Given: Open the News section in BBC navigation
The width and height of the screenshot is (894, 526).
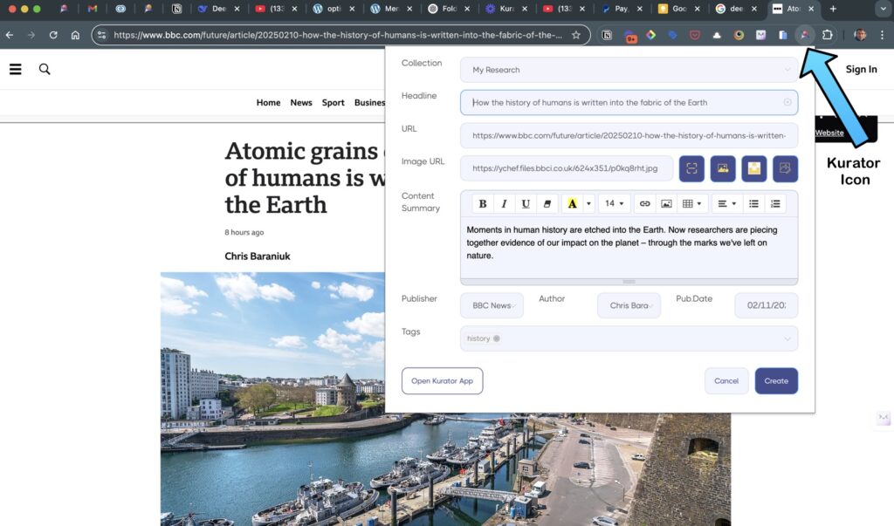Looking at the screenshot, I should [x=301, y=102].
